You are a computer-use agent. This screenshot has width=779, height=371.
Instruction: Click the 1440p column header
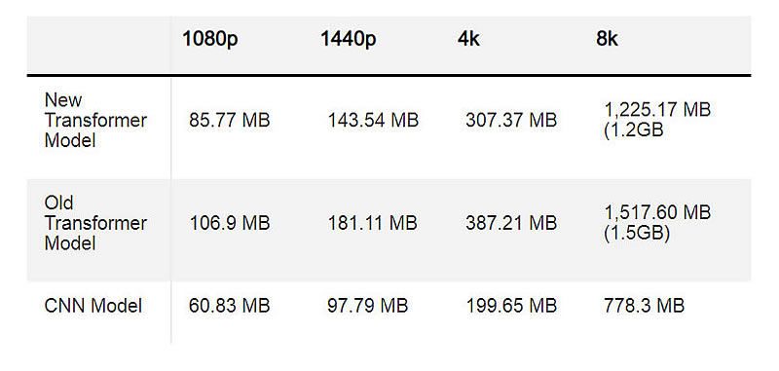(x=349, y=40)
